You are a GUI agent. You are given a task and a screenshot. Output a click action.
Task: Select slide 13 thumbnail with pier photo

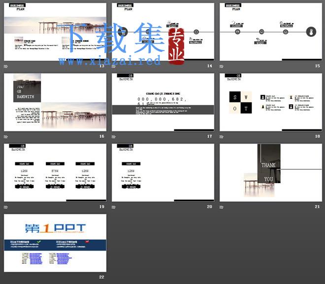[x=55, y=32]
